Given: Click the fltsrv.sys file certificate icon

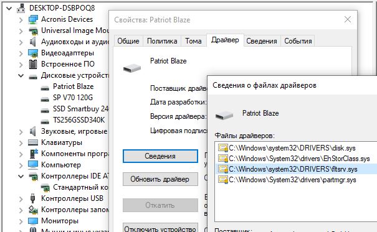Looking at the screenshot, I should point(223,169).
